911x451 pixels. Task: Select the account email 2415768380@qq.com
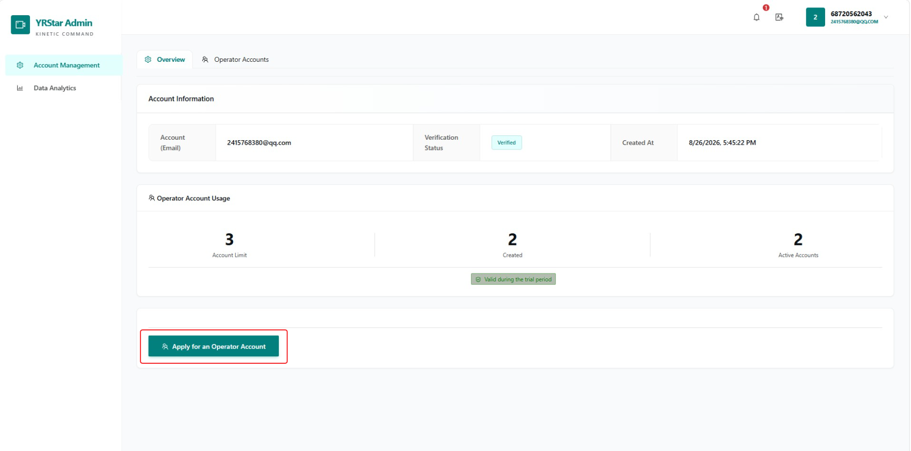pos(259,143)
